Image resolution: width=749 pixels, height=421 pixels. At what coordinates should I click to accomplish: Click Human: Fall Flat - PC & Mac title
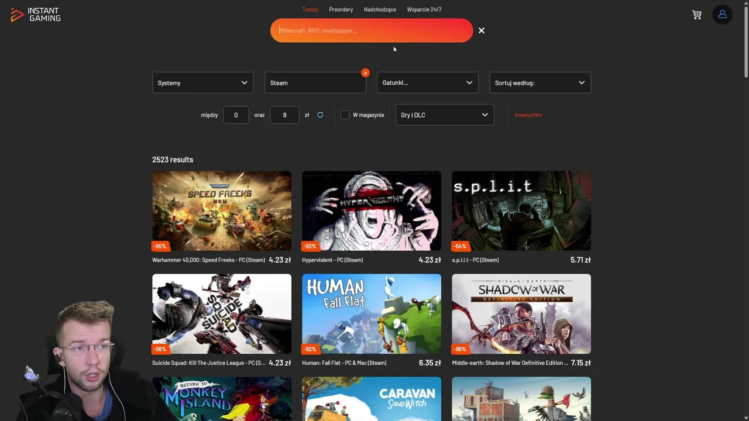344,363
